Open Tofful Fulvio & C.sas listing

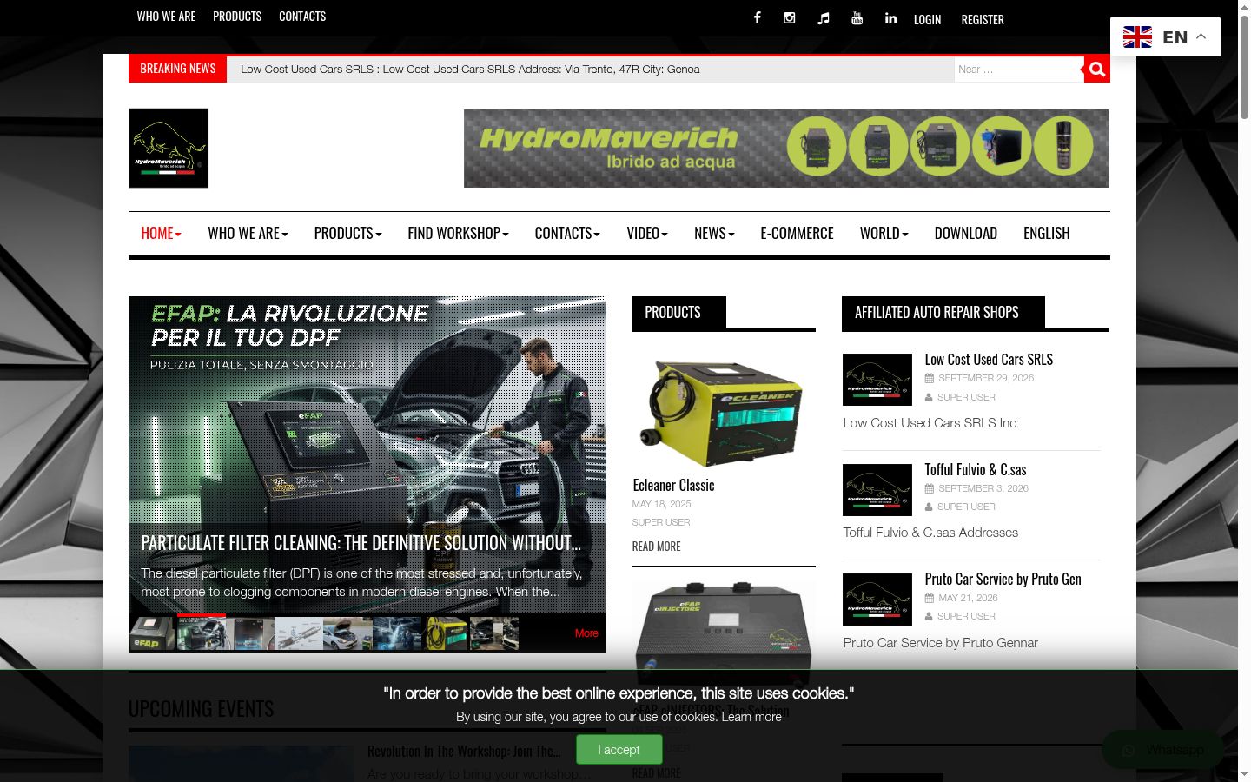(976, 470)
